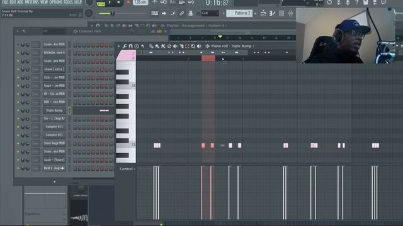Select the Kush - [Snare] channel button

tap(54, 160)
